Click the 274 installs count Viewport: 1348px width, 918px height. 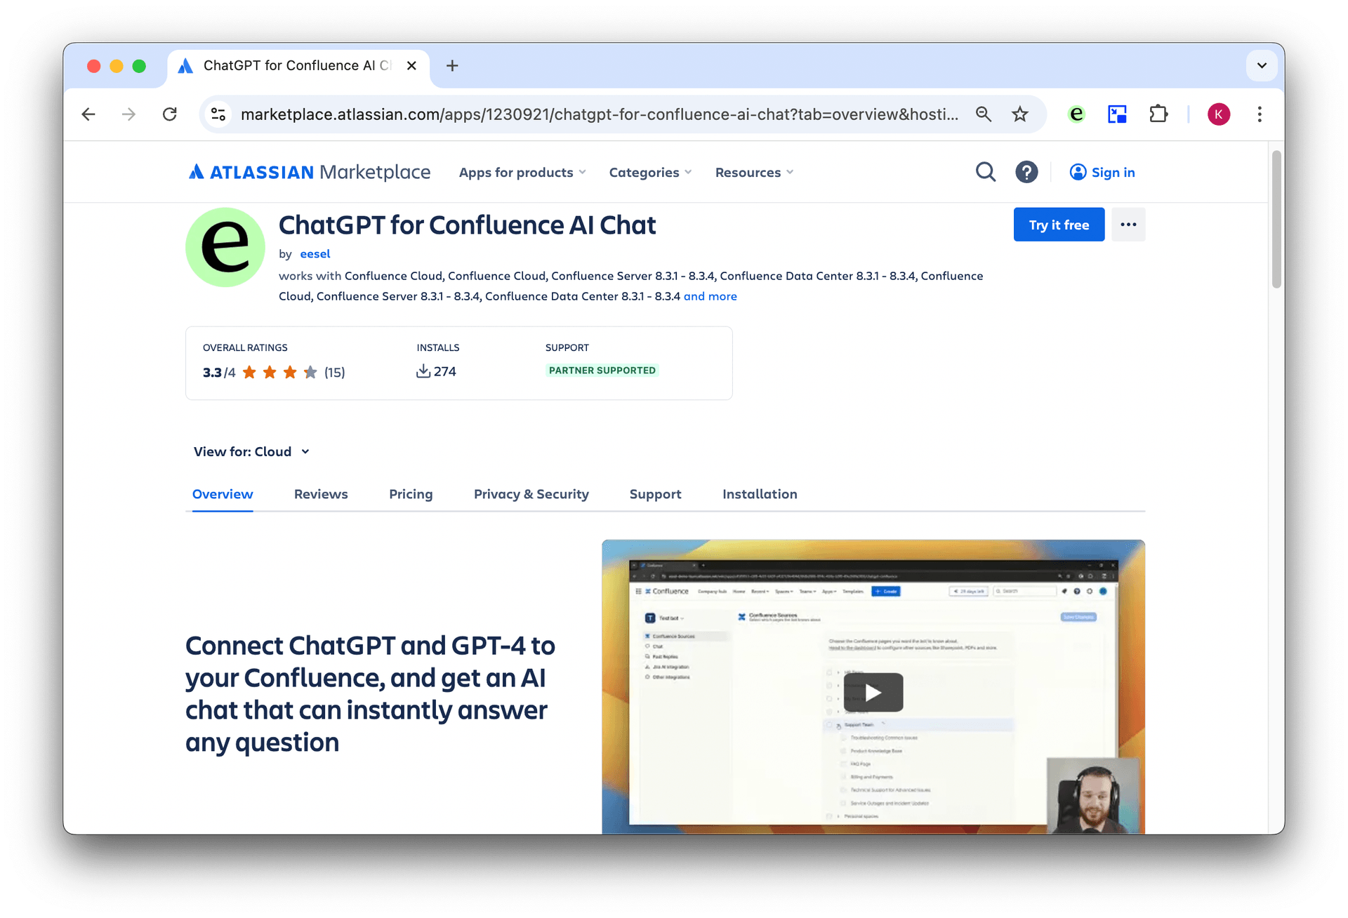tap(445, 371)
